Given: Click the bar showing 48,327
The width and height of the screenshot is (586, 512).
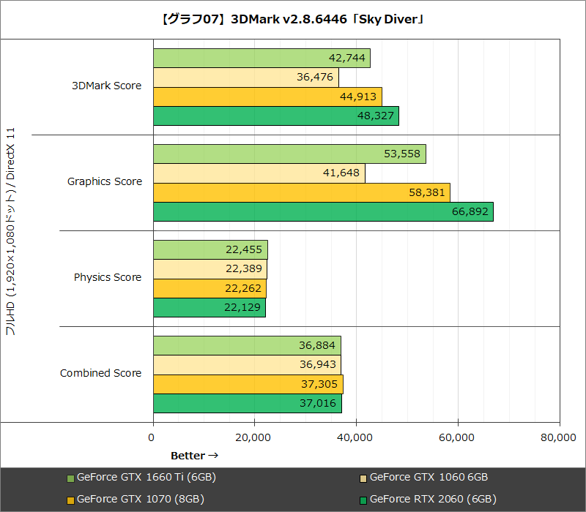Looking at the screenshot, I should click(276, 116).
